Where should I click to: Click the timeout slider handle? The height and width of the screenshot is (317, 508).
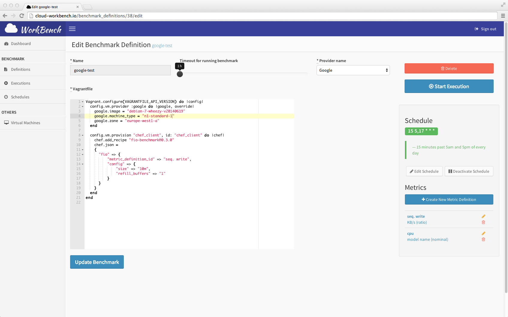click(x=180, y=74)
